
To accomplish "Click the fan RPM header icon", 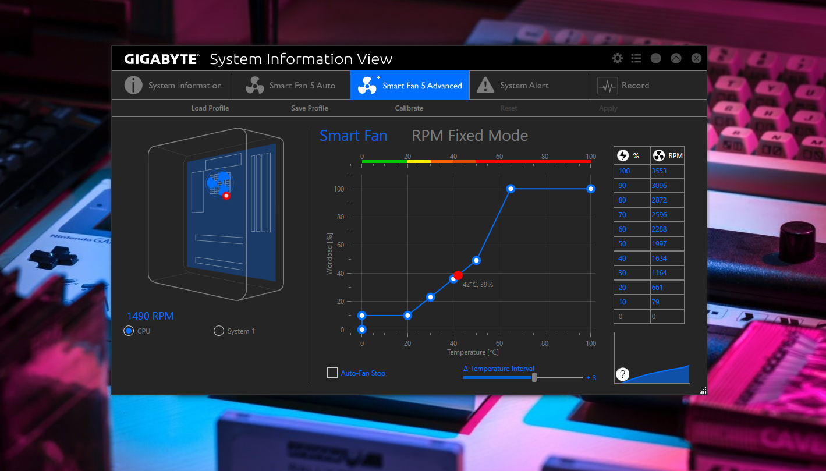I will (x=659, y=155).
